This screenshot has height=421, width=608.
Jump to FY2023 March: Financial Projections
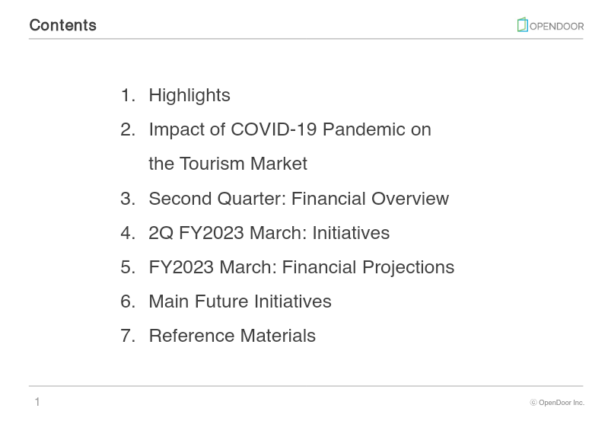[x=301, y=267]
